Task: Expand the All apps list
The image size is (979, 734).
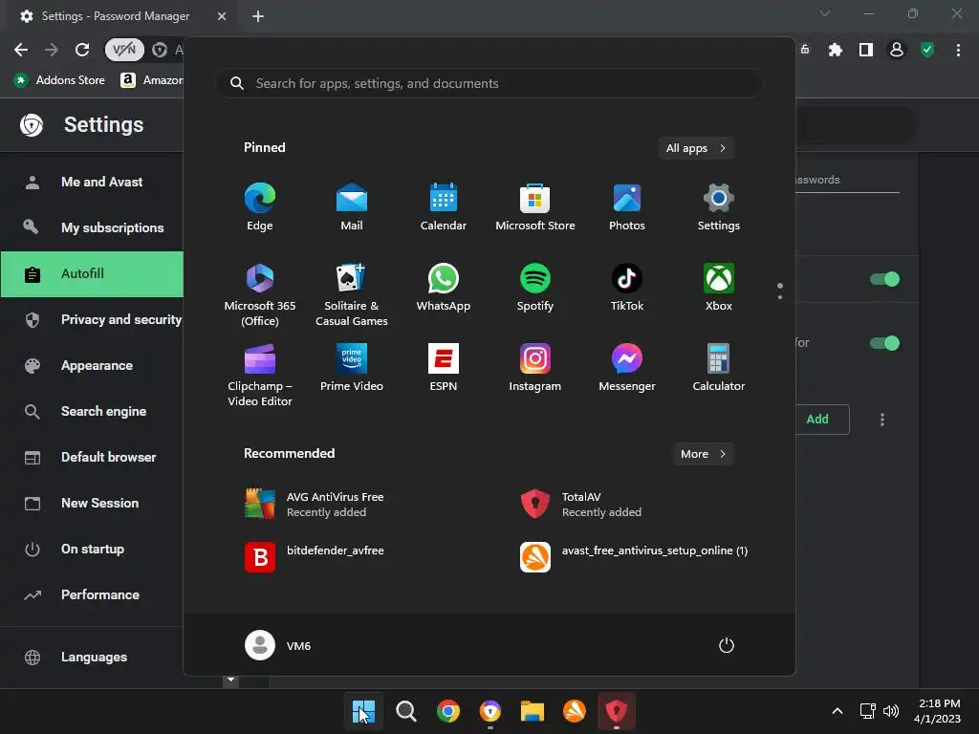Action: (696, 148)
